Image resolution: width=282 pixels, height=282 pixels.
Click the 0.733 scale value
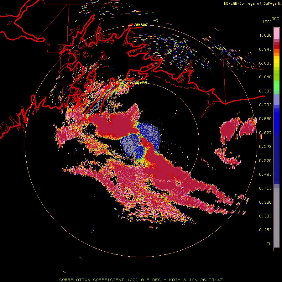pos(265,105)
